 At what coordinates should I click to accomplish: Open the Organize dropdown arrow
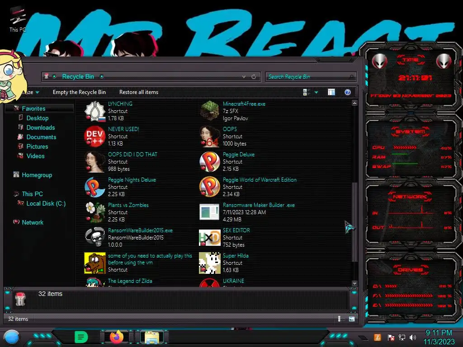tap(38, 92)
